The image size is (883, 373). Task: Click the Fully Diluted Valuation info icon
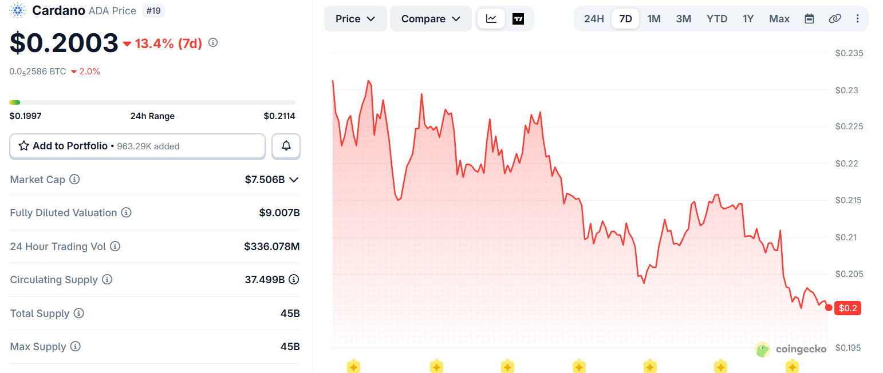coord(127,213)
